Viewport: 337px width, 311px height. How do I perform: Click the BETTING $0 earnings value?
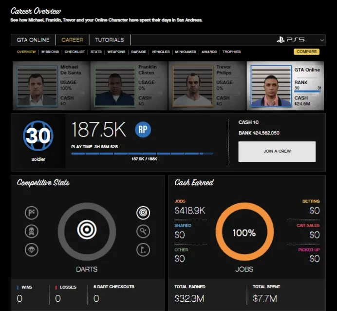(x=315, y=211)
